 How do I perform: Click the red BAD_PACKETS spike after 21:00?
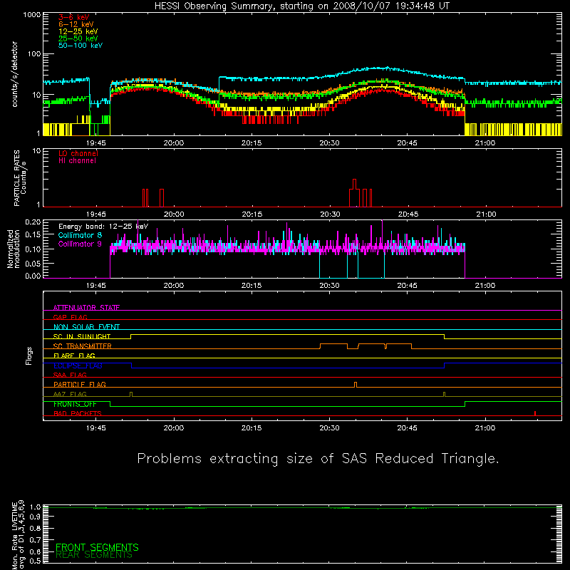(x=535, y=413)
